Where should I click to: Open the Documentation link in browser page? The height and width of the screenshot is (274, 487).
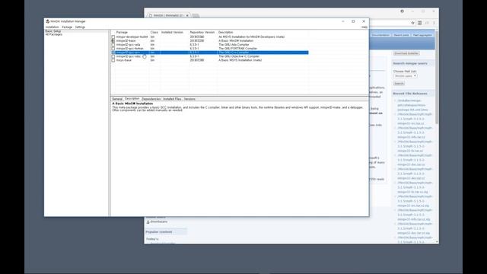coord(380,35)
